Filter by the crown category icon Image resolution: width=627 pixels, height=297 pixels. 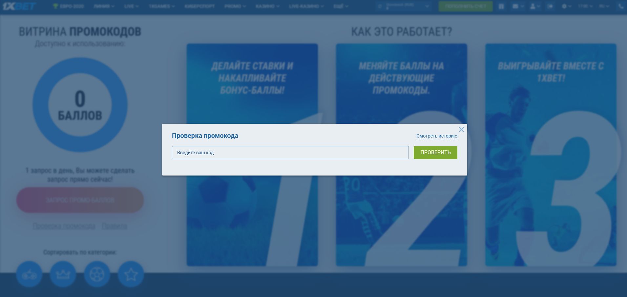(63, 274)
